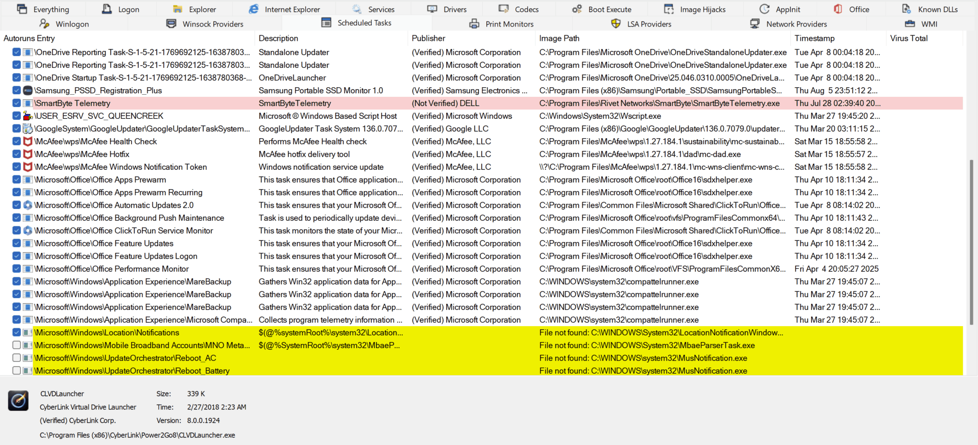This screenshot has width=978, height=445.
Task: Click the Samsung_PSSD_Registration_Plus entry icon
Action: point(28,90)
